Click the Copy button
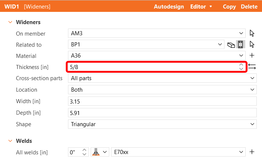This screenshot has height=164, width=262. coord(229,6)
